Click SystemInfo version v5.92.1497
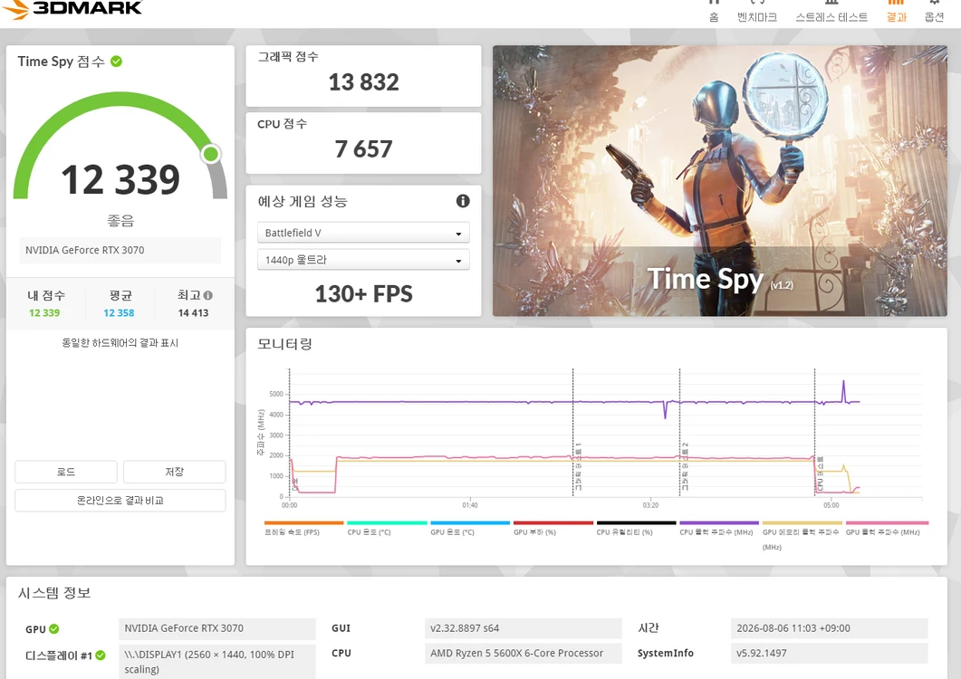The width and height of the screenshot is (961, 679). pyautogui.click(x=830, y=654)
